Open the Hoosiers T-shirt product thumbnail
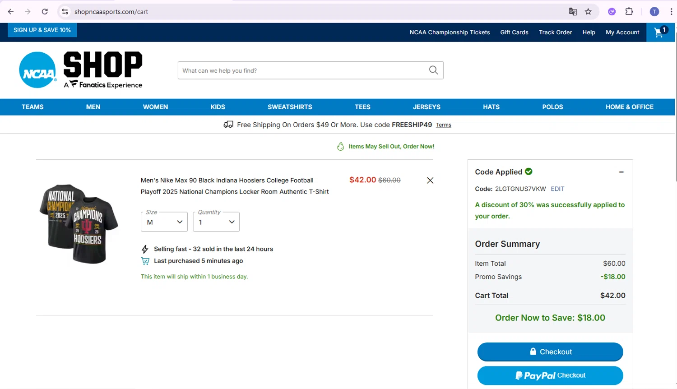 pyautogui.click(x=79, y=224)
